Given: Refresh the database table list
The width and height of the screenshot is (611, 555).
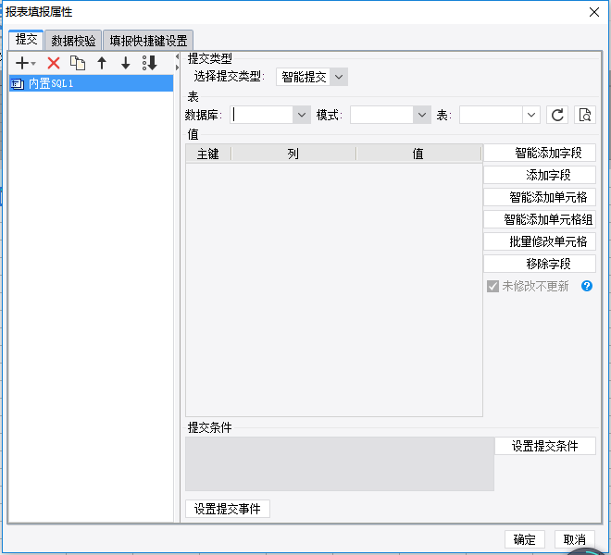Looking at the screenshot, I should coord(557,115).
